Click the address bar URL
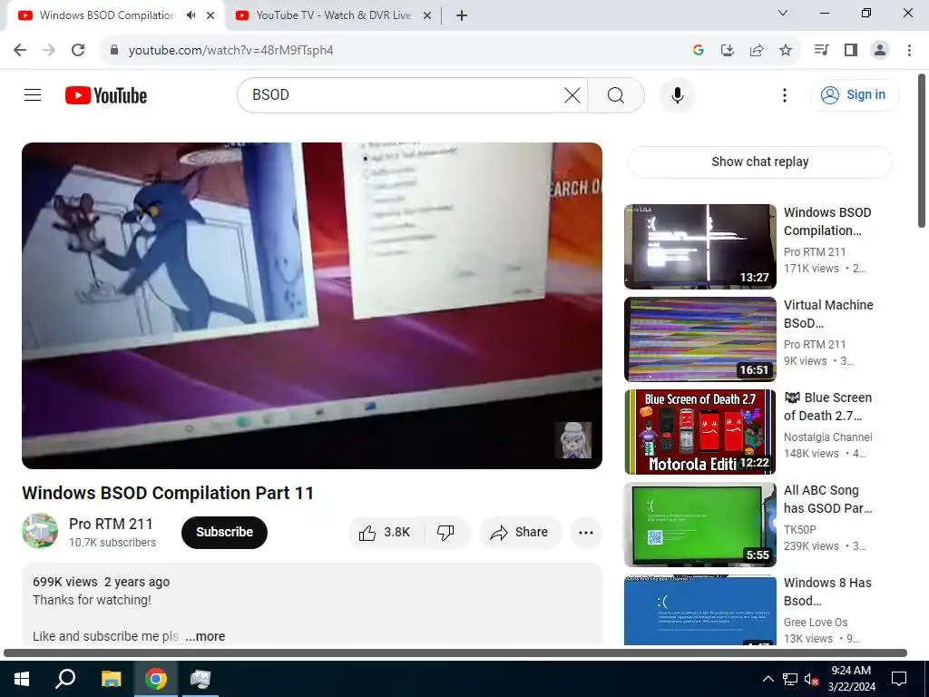Image resolution: width=929 pixels, height=697 pixels. click(231, 51)
